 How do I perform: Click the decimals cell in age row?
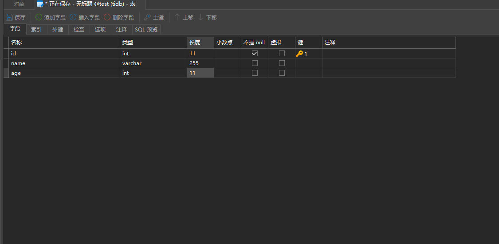point(228,73)
